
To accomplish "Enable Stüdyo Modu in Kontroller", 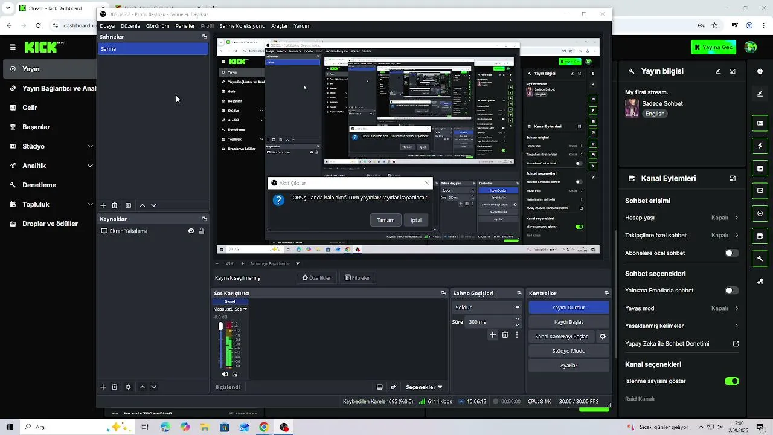I will (x=568, y=351).
